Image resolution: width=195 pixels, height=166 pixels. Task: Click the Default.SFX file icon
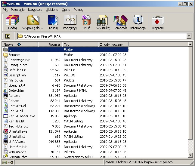pyautogui.click(x=6, y=70)
